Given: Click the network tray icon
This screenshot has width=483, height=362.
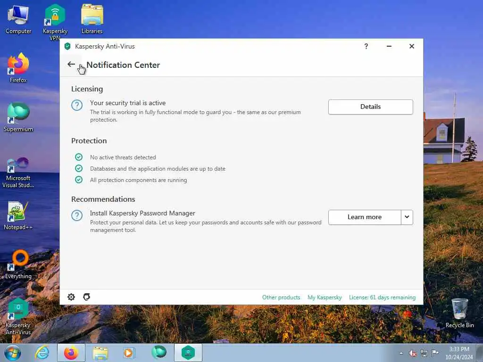Looking at the screenshot, I should click(424, 354).
